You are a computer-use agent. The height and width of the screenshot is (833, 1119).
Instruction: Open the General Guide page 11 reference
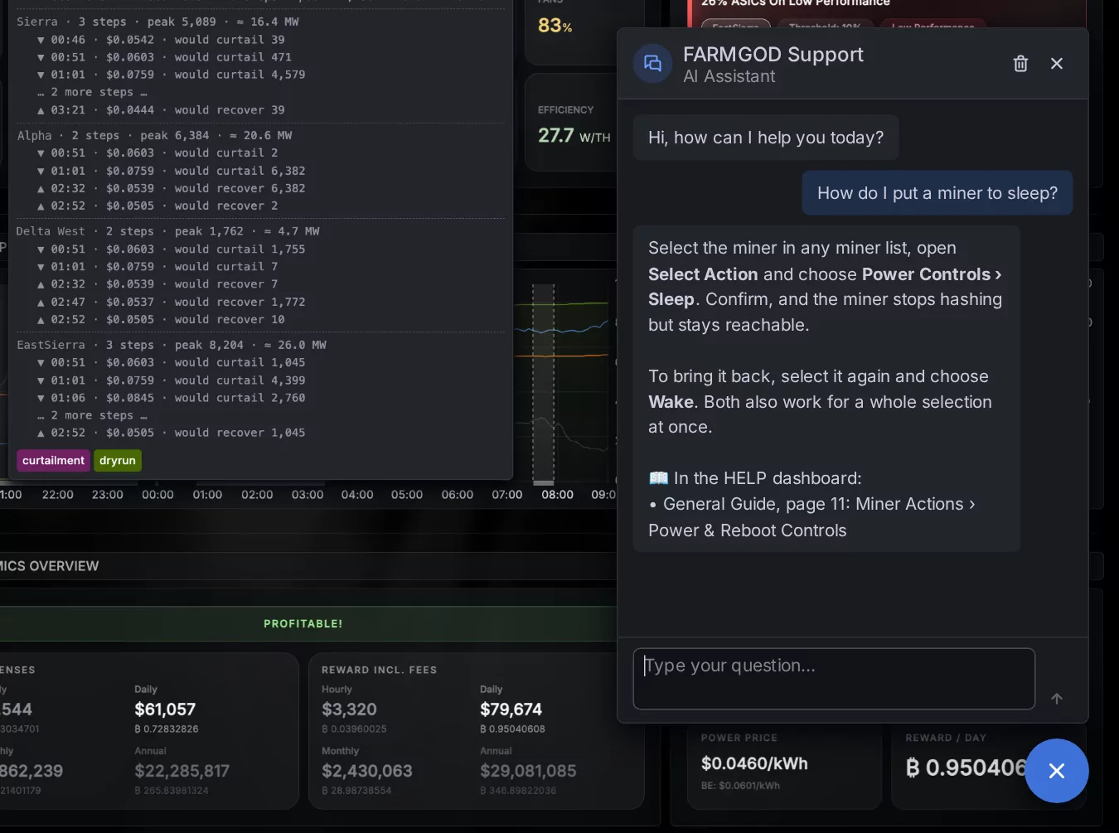tap(812, 517)
